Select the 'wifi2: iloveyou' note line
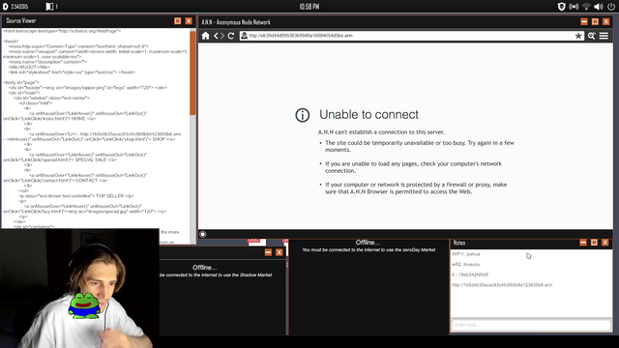The image size is (619, 348). click(466, 264)
